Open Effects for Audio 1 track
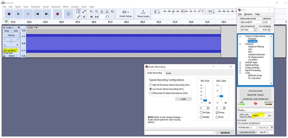 click(x=11, y=35)
